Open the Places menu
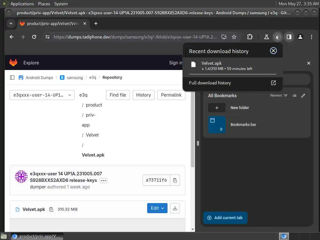Screen dimensions: 320x240 [x=44, y=4]
